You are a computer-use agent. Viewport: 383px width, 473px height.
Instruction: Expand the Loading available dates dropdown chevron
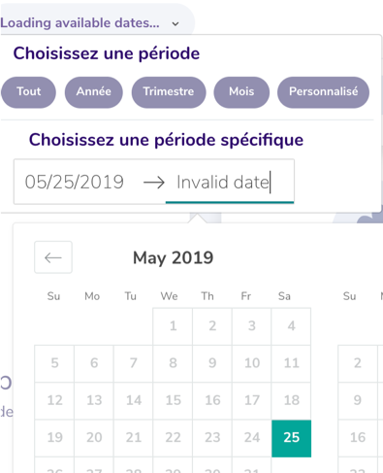pyautogui.click(x=176, y=23)
